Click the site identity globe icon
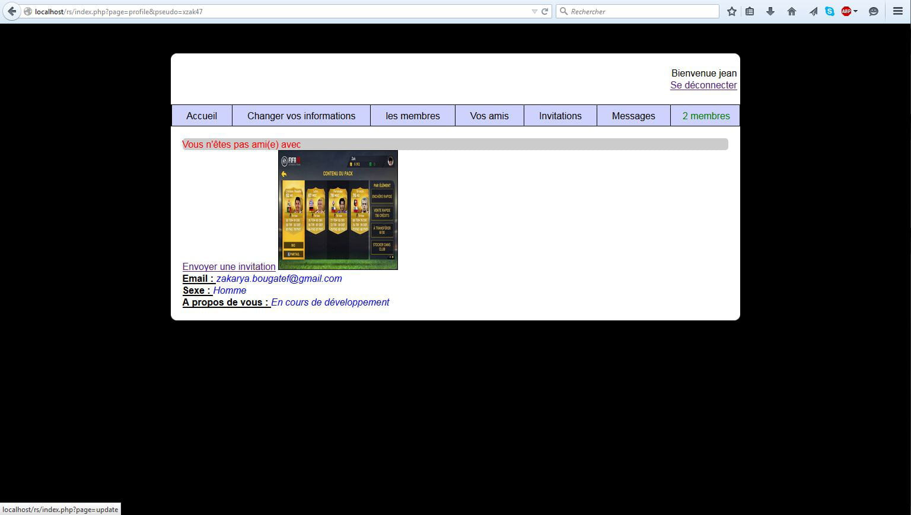 point(28,11)
